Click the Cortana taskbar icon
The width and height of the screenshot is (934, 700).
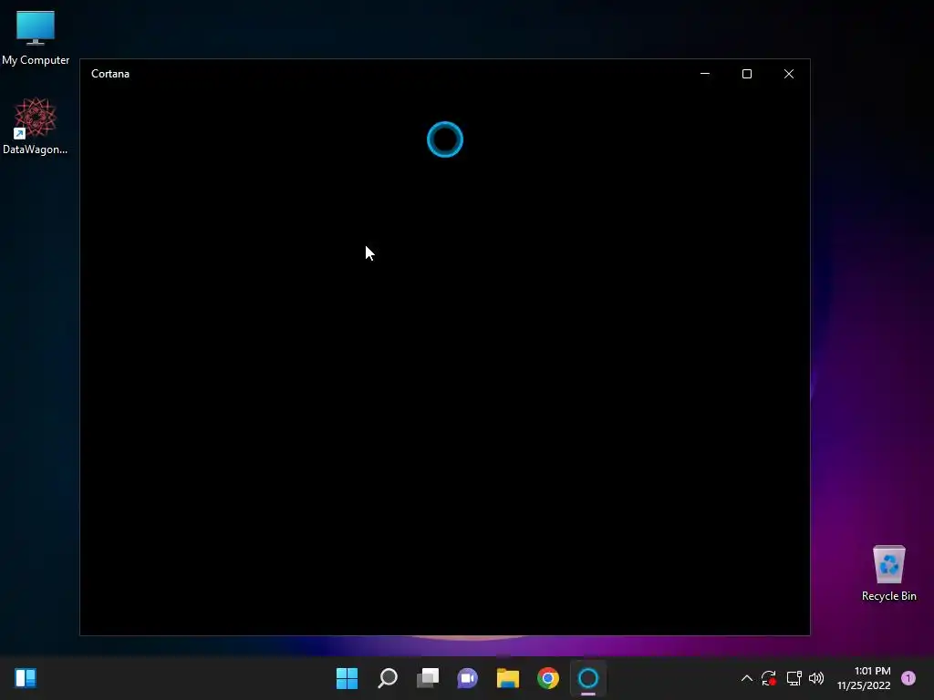point(588,678)
